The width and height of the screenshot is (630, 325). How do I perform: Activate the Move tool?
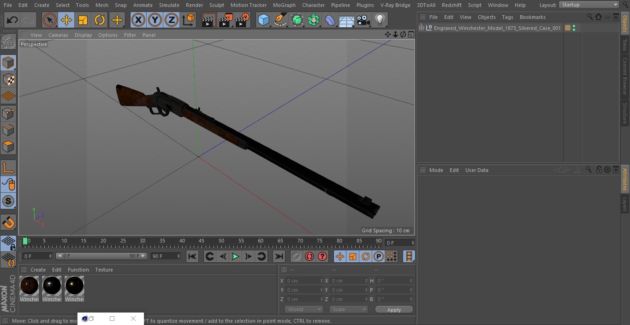click(x=66, y=20)
